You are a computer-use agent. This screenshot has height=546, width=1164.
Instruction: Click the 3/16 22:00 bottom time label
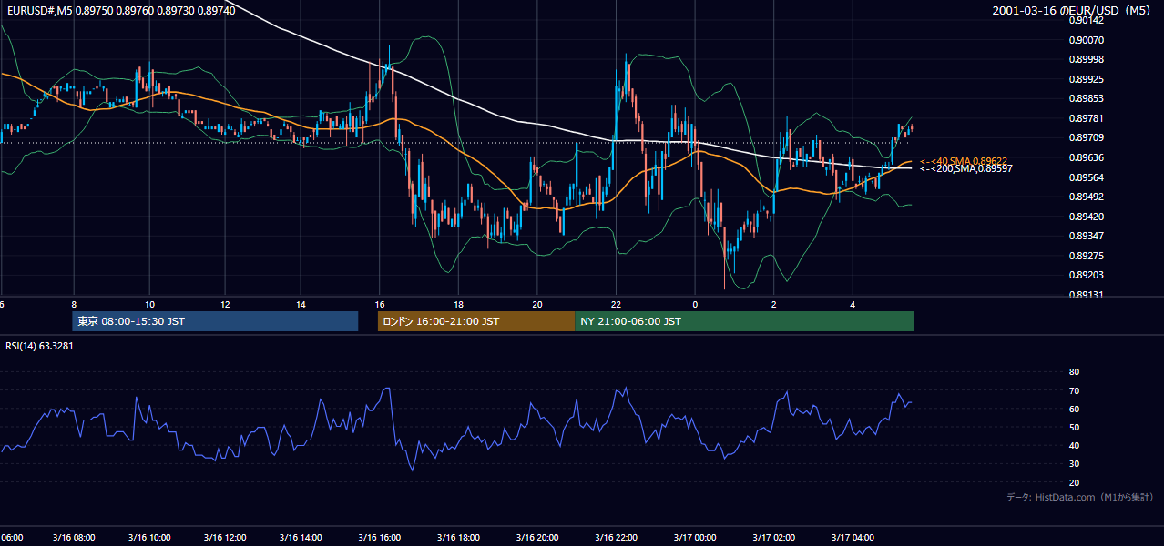tap(616, 538)
